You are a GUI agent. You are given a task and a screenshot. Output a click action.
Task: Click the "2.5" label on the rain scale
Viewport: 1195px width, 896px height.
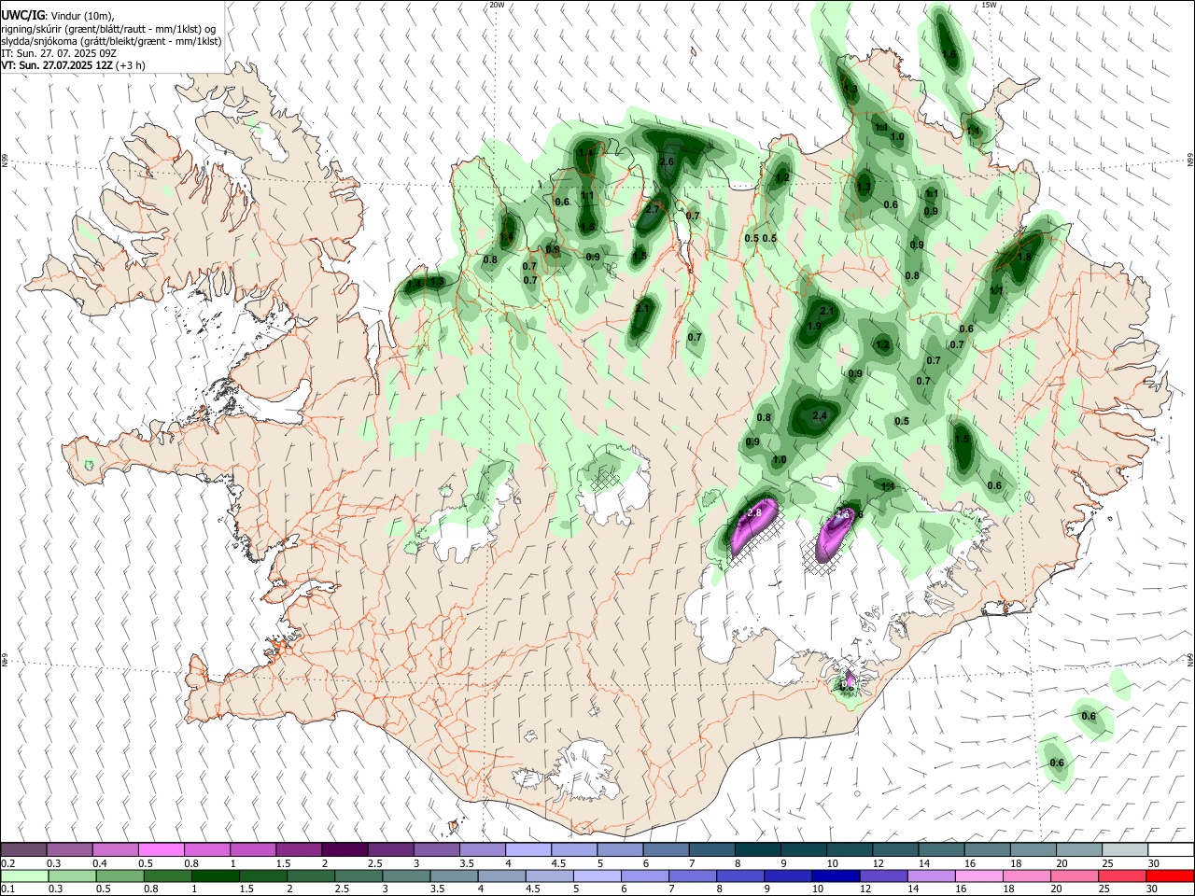341,889
